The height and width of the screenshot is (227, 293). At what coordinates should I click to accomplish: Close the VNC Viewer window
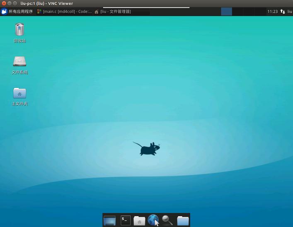pyautogui.click(x=4, y=3)
